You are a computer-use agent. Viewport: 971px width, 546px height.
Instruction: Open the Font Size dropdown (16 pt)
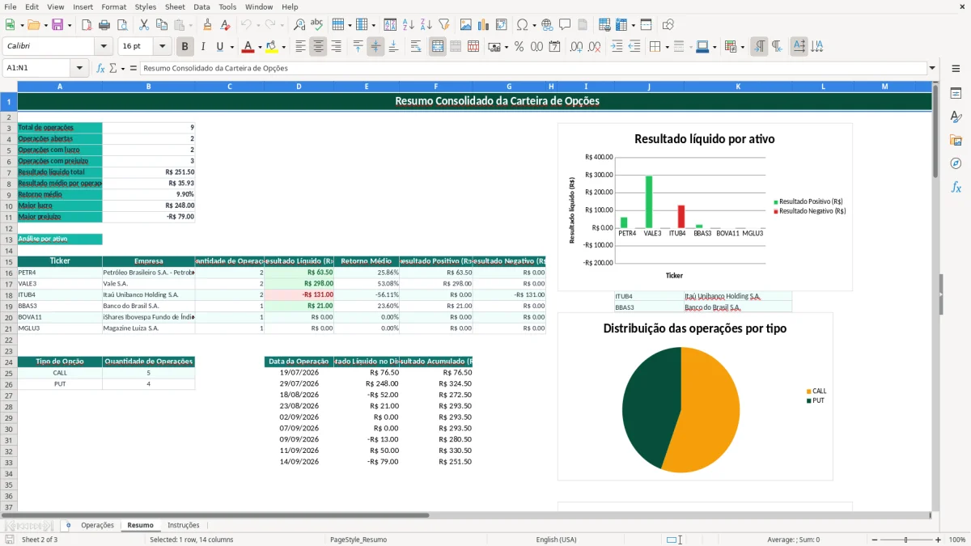[163, 47]
